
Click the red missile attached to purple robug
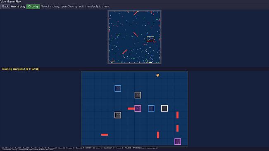point(131,109)
